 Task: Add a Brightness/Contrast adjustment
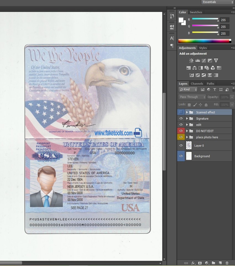pyautogui.click(x=191, y=60)
